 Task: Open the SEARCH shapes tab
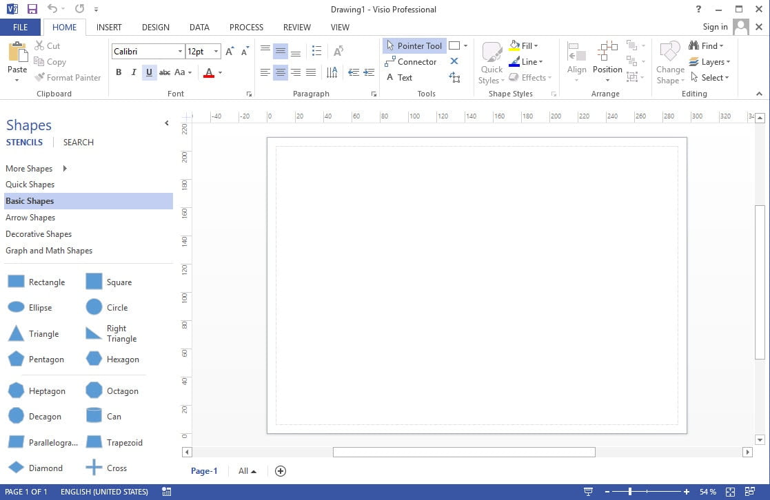click(x=78, y=143)
